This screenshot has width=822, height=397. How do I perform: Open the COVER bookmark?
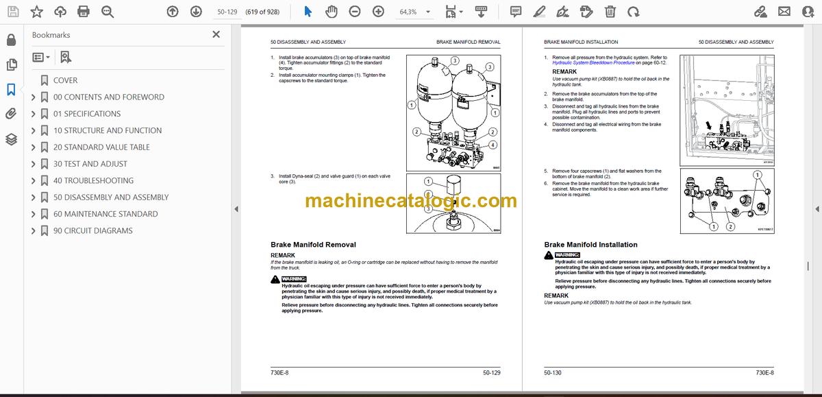coord(65,80)
